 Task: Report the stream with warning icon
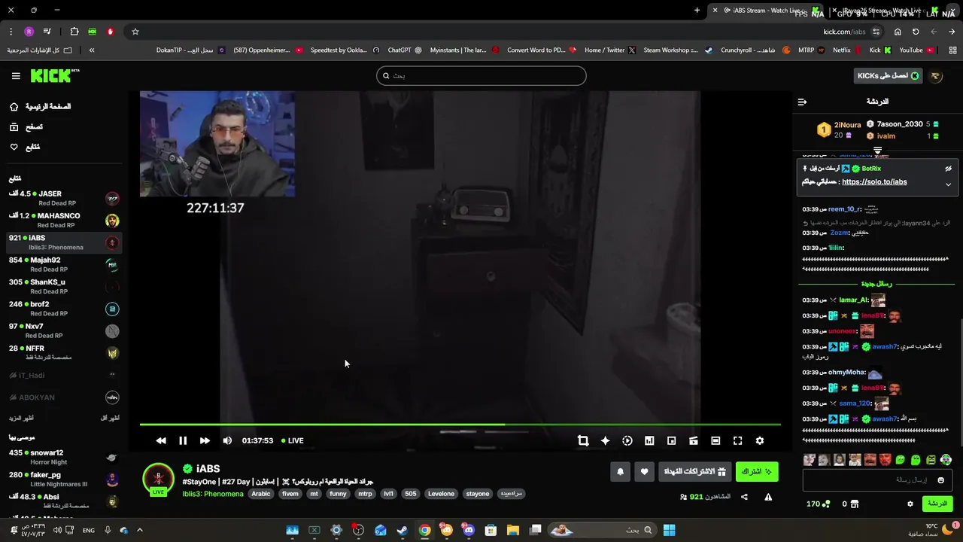point(768,497)
